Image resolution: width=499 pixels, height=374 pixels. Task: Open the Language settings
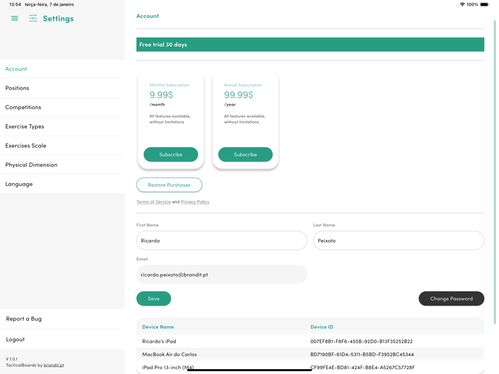click(18, 184)
